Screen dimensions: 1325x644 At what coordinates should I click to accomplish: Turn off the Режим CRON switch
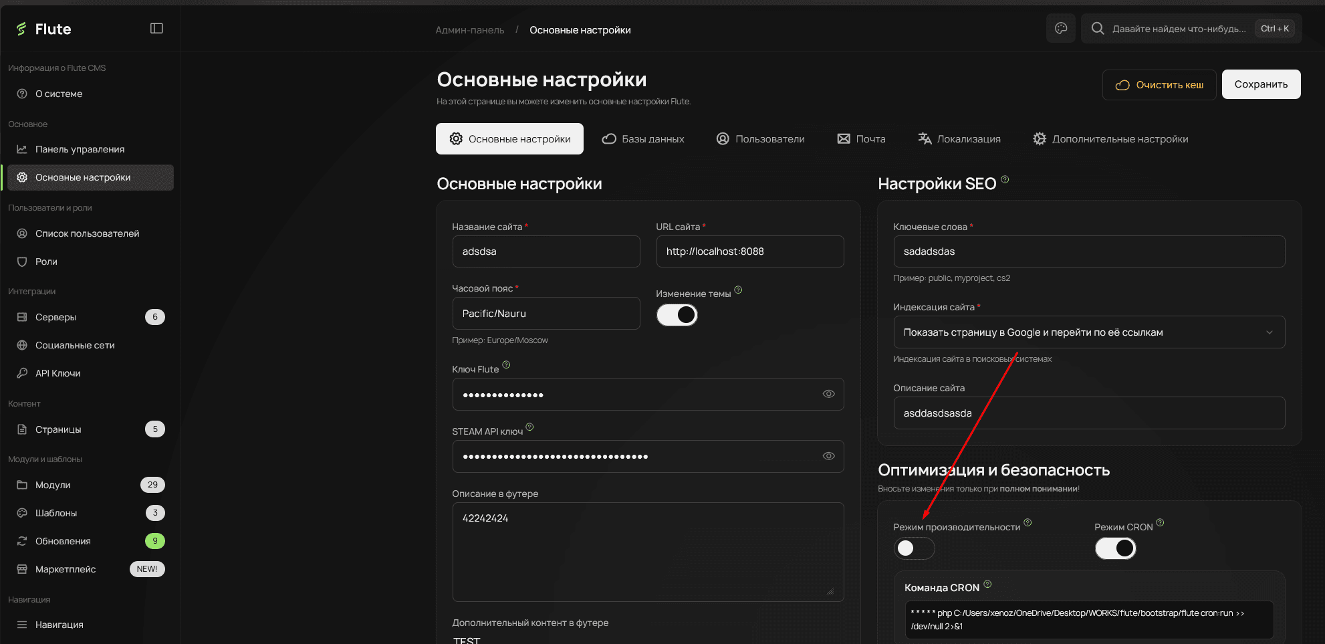pos(1115,548)
